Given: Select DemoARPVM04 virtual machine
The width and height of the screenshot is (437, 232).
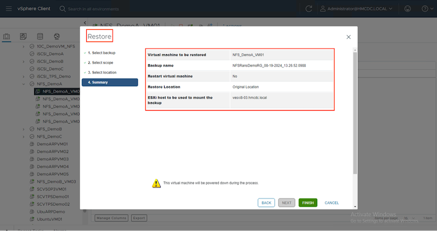Looking at the screenshot, I should [x=53, y=167].
